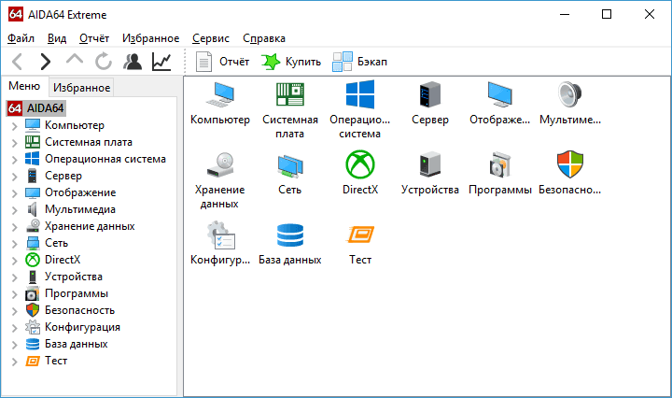672x398 pixels.
Task: Expand the Безопасность tree node arrow
Action: (14, 311)
